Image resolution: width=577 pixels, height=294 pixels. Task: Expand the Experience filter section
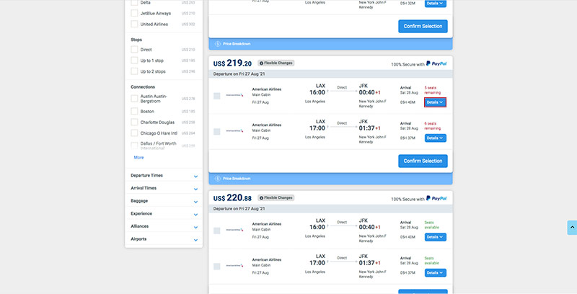(164, 213)
